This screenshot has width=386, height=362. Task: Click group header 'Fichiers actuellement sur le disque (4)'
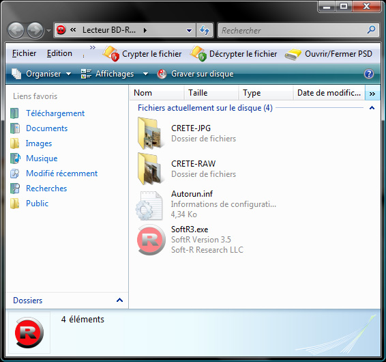tap(205, 108)
